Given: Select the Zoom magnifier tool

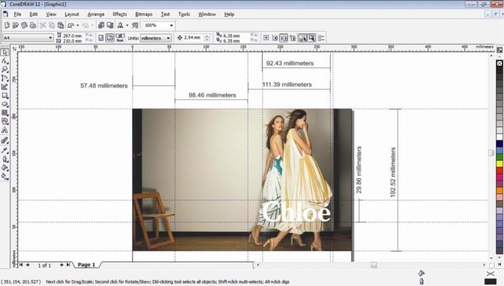Looking at the screenshot, I should [5, 69].
